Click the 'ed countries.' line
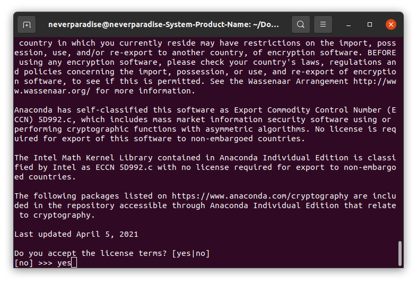 click(45, 177)
